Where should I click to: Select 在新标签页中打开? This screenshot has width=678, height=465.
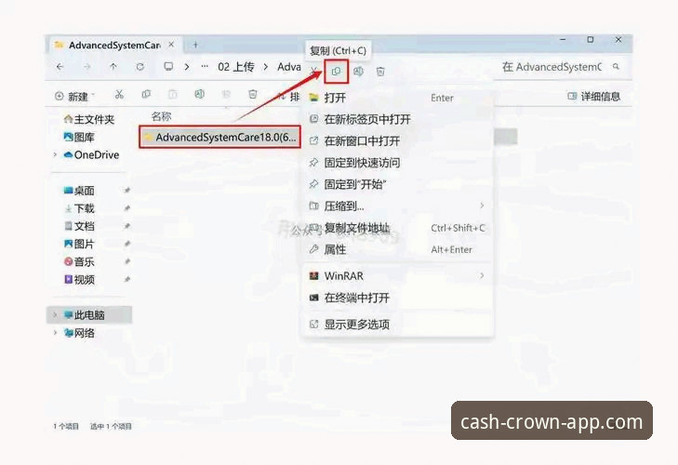tap(397, 119)
